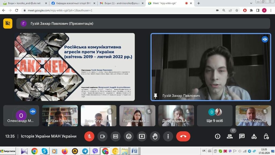The width and height of the screenshot is (275, 155).
Task: Show the participants list panel
Action: pyautogui.click(x=230, y=136)
